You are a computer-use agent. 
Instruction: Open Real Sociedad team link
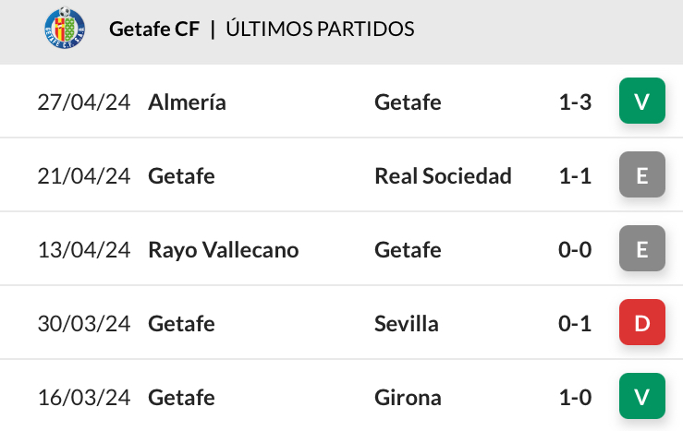[443, 176]
